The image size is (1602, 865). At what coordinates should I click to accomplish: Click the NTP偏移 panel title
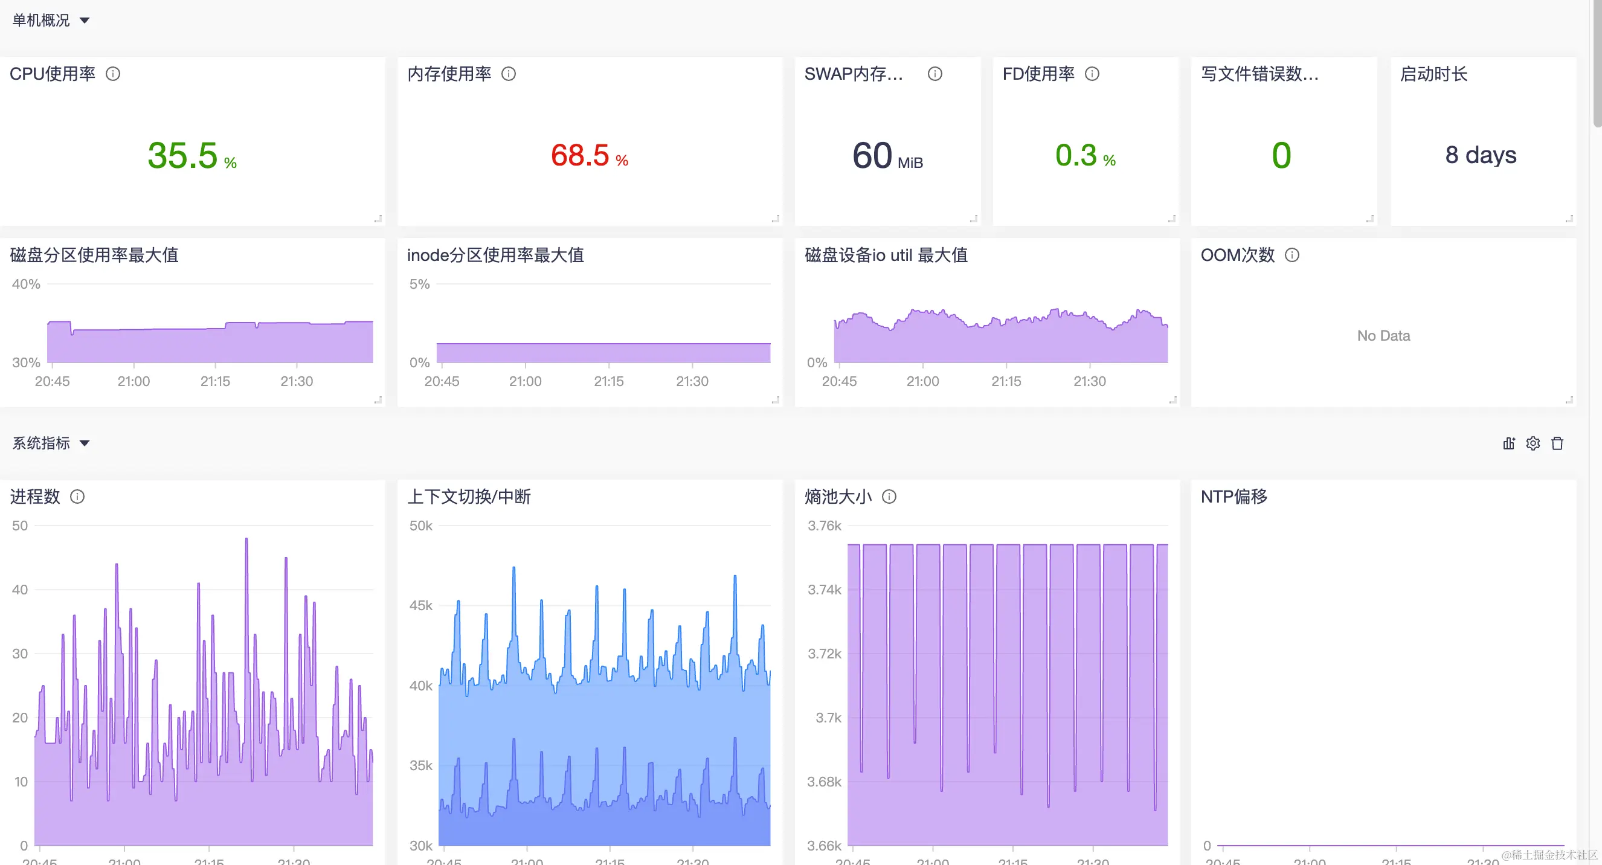click(1234, 497)
